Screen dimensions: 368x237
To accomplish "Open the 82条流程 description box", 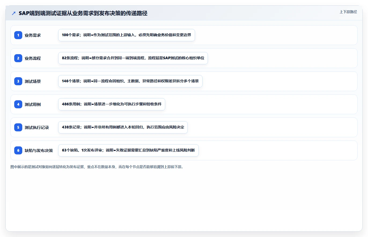I will (x=133, y=58).
